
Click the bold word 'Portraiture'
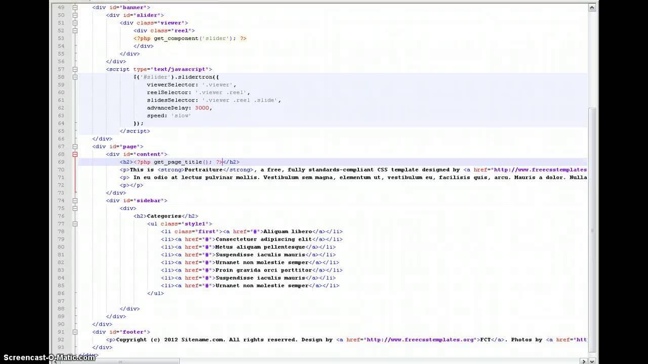(x=204, y=170)
